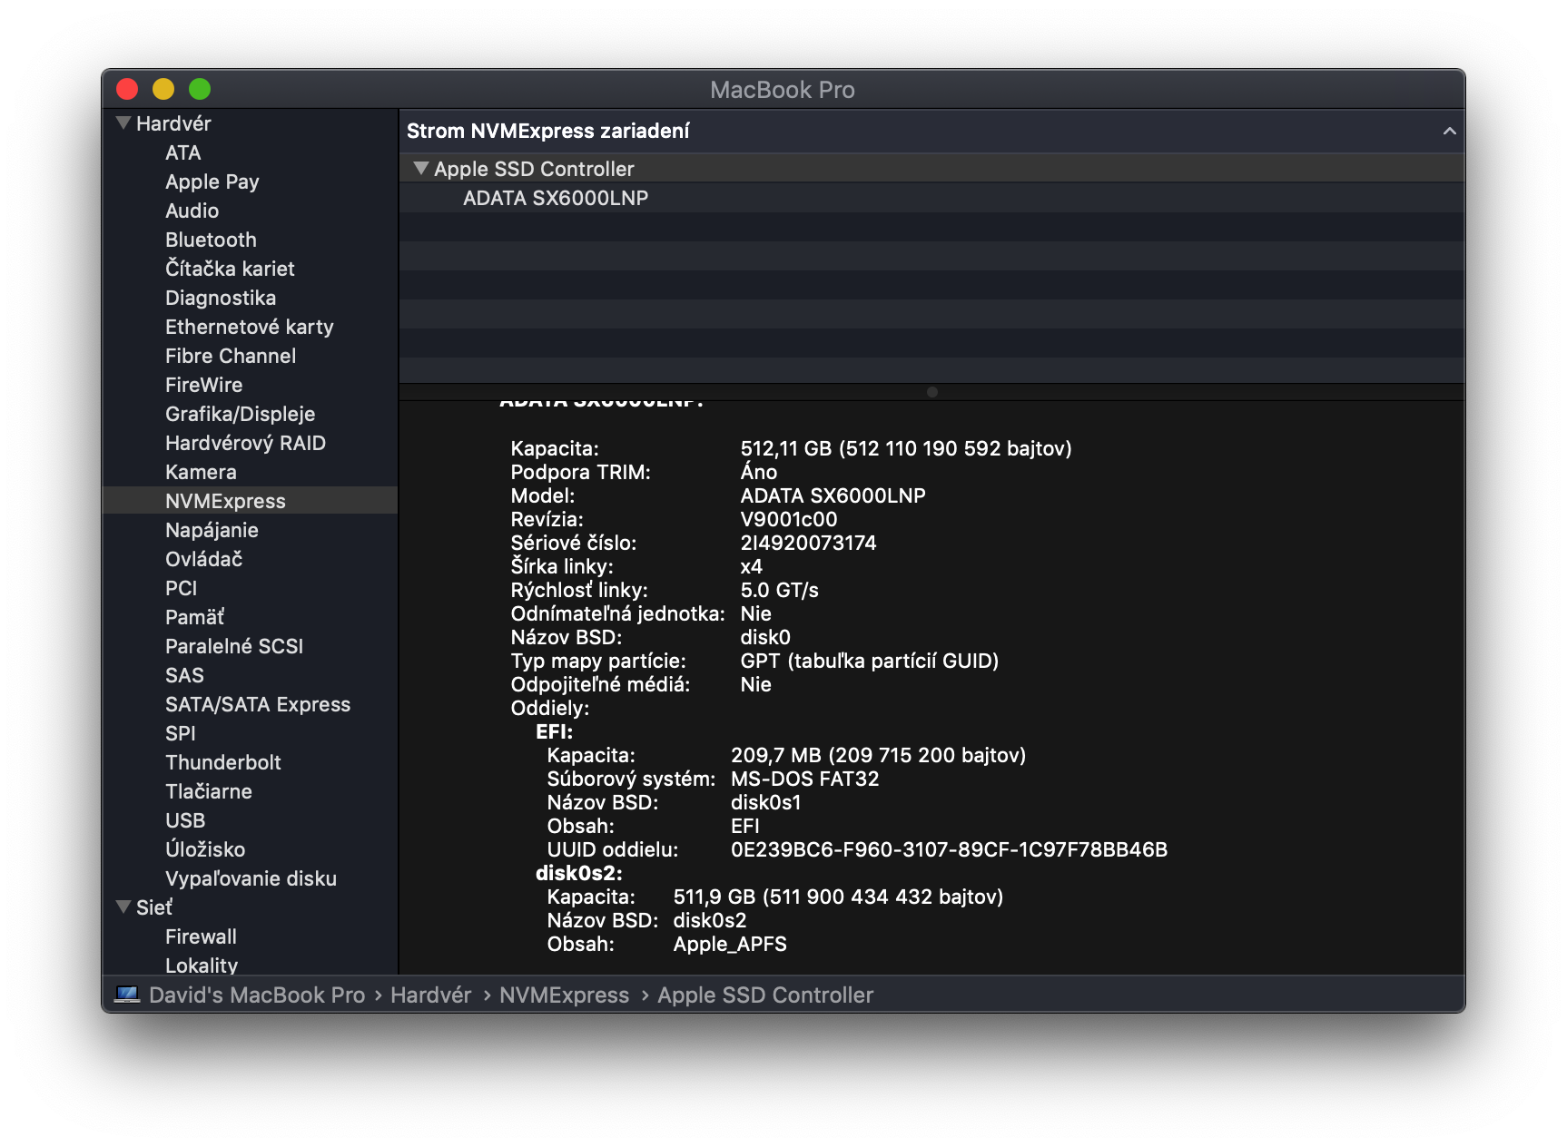Click the MacBook computer icon in path bar
1567x1147 pixels.
127,995
